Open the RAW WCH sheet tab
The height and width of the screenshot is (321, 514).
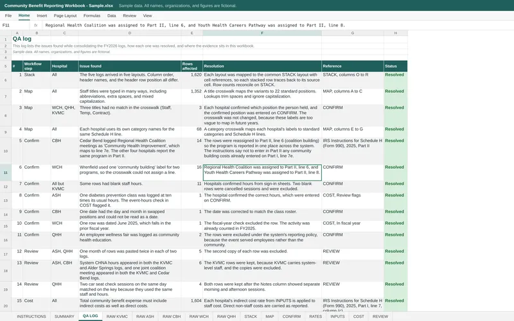click(x=199, y=317)
